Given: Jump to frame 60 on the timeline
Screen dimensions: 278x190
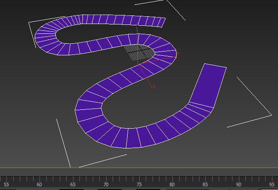Looking at the screenshot, I should coord(39,184).
